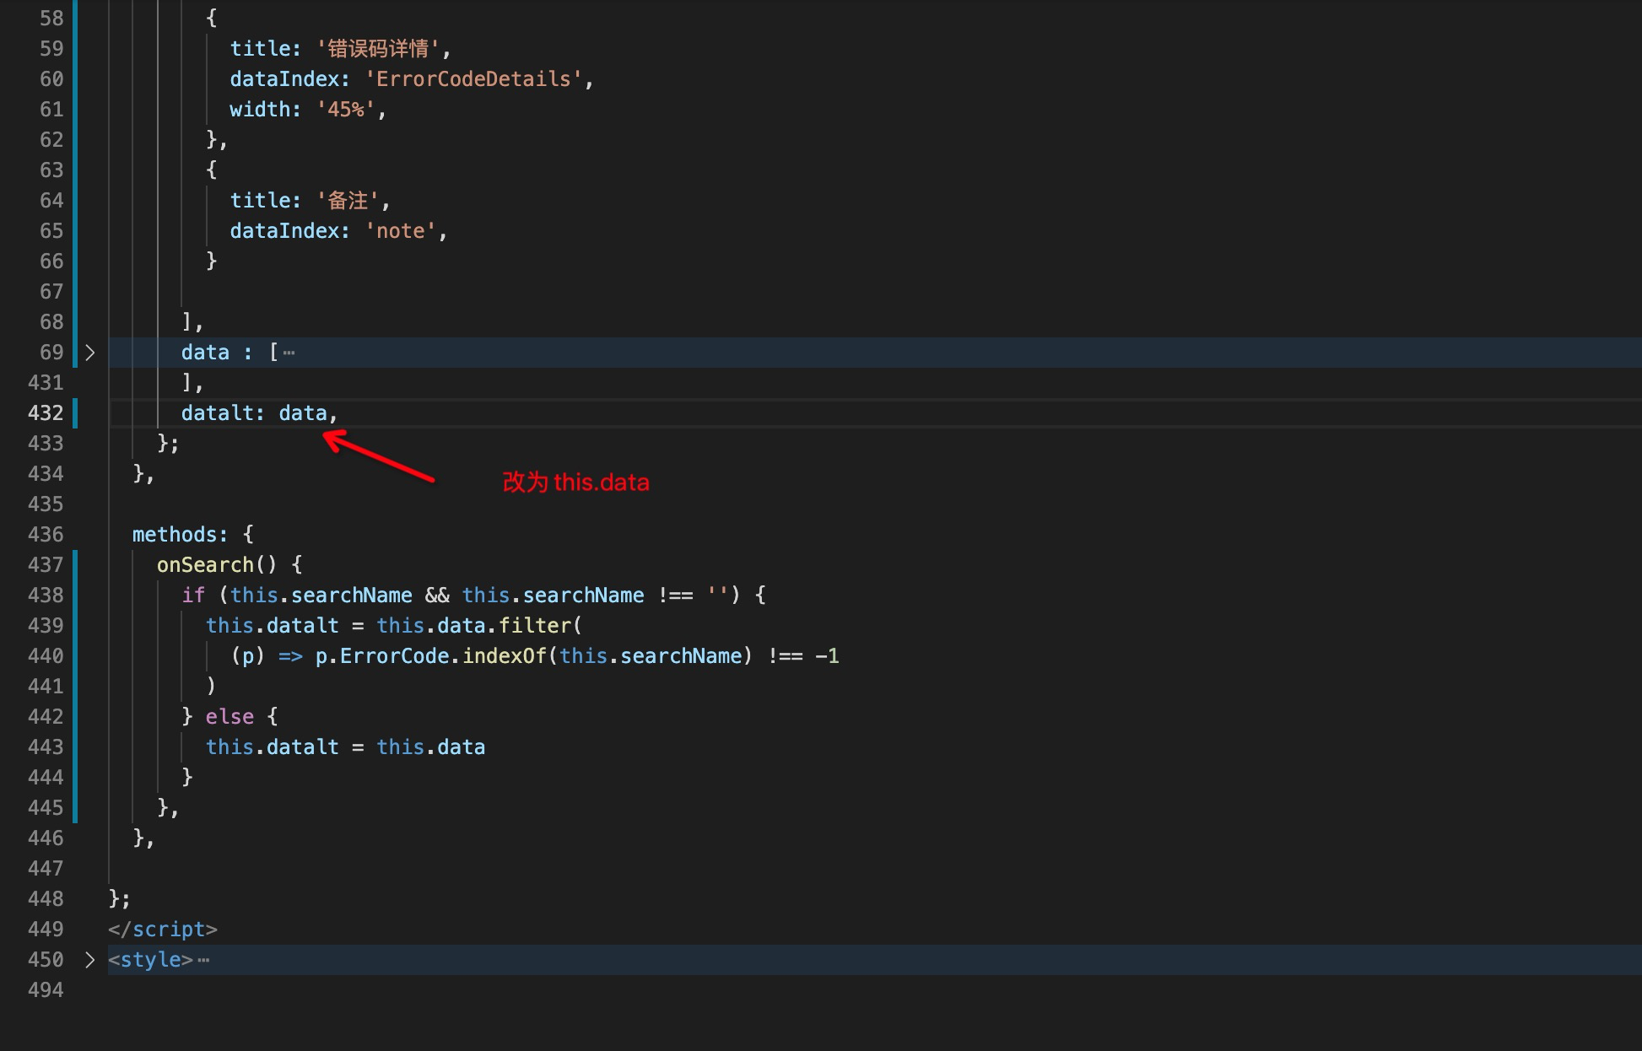Click line number 58 in the gutter
Screen dimensions: 1642x1051
pyautogui.click(x=51, y=19)
